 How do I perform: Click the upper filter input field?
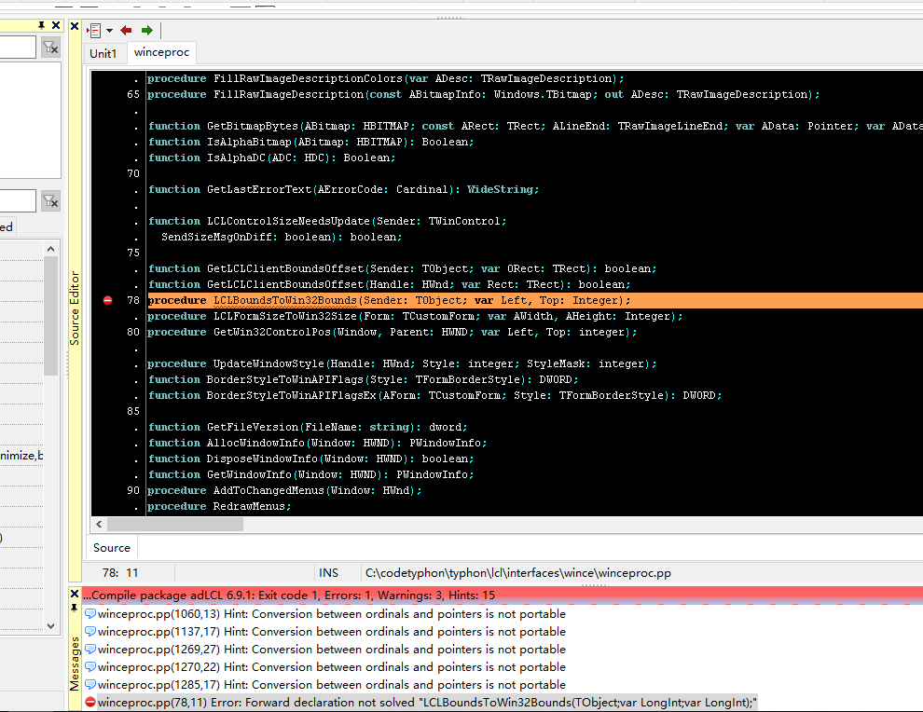pos(18,48)
